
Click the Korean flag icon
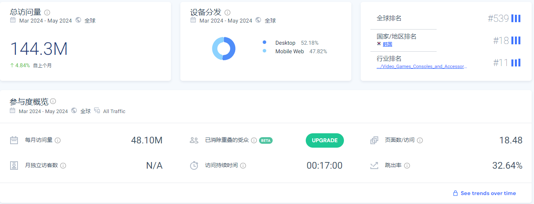pyautogui.click(x=379, y=44)
